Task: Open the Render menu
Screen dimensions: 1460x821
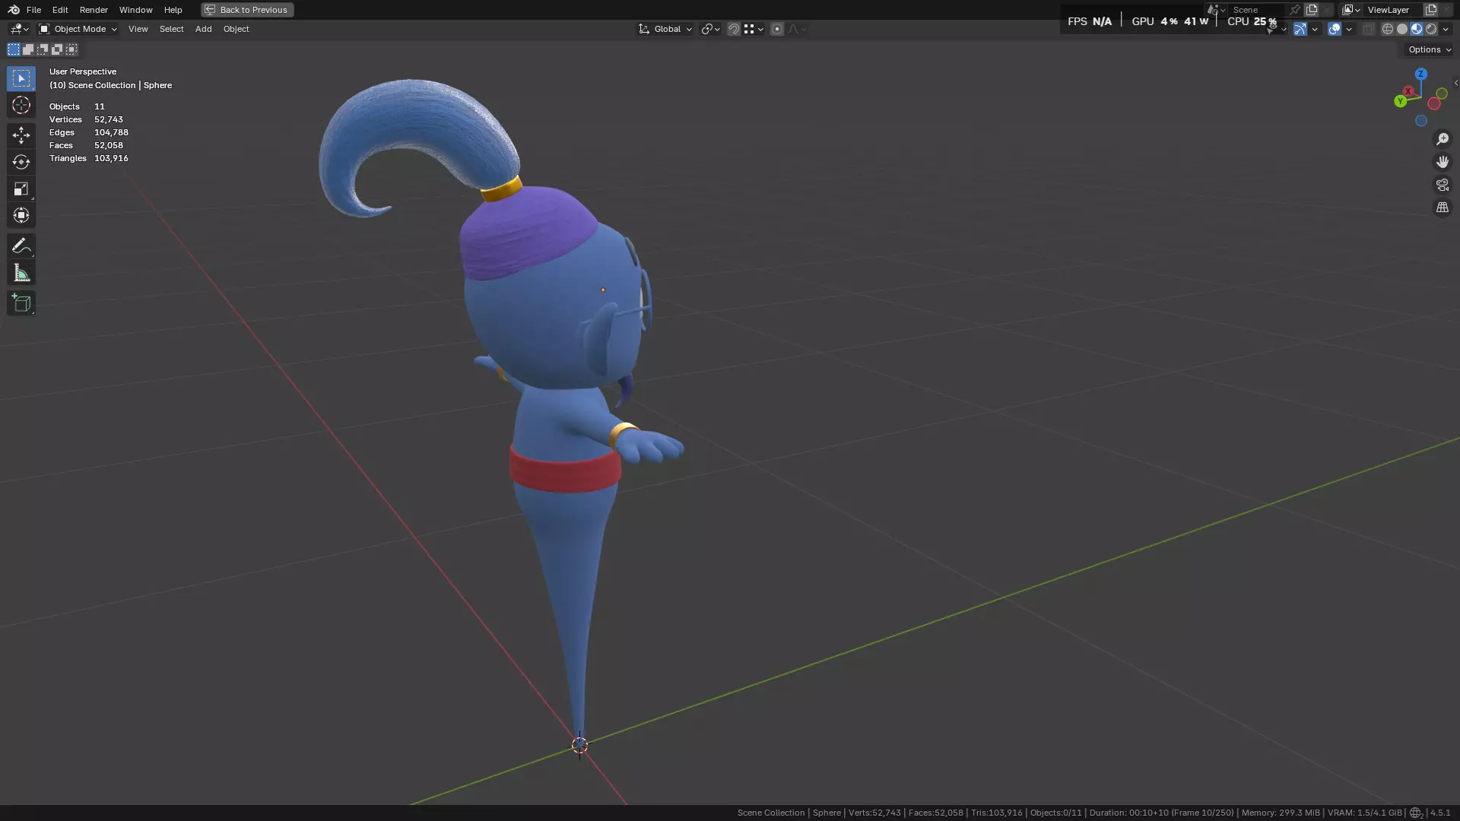Action: point(94,10)
